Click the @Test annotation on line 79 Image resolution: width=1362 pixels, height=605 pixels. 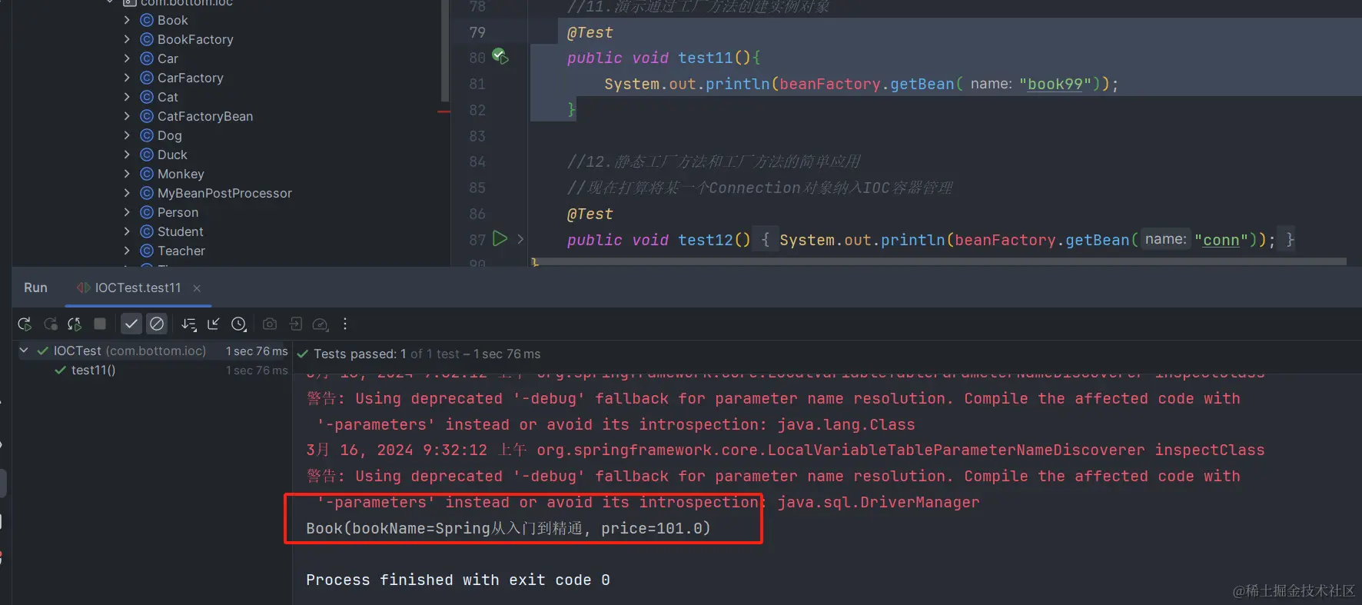[x=590, y=32]
